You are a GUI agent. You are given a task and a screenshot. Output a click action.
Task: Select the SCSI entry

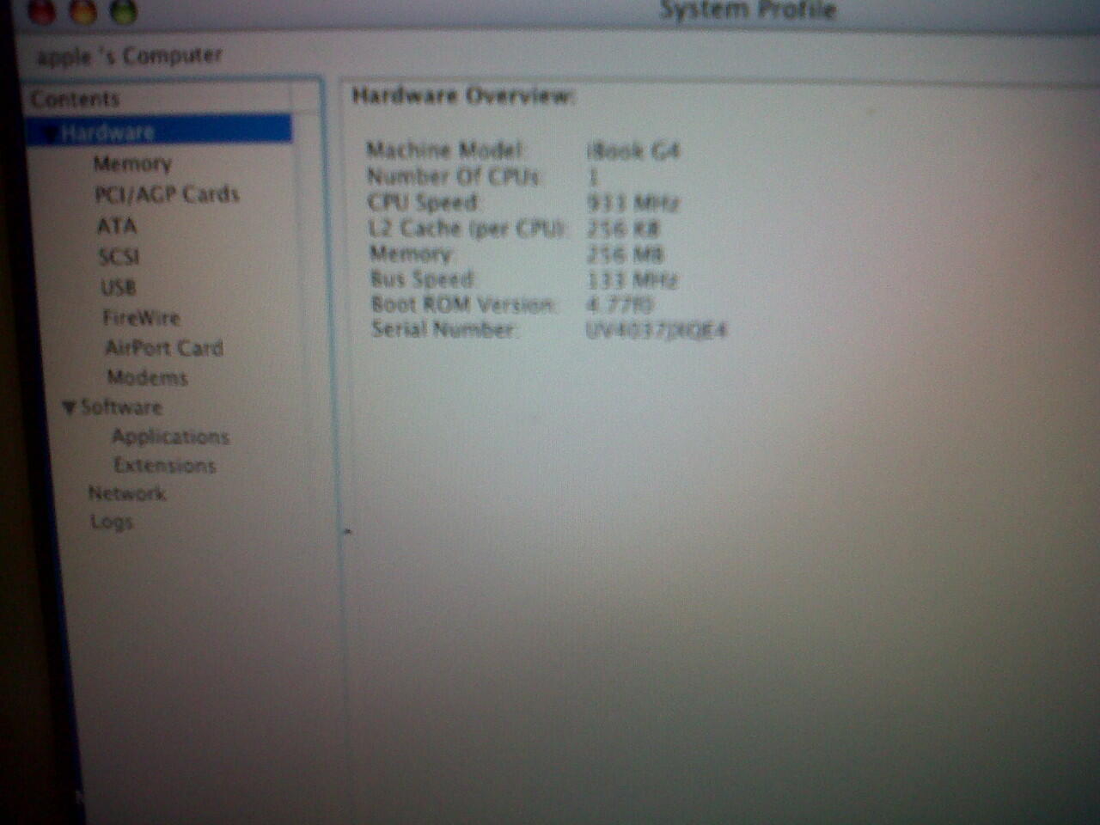click(x=119, y=256)
